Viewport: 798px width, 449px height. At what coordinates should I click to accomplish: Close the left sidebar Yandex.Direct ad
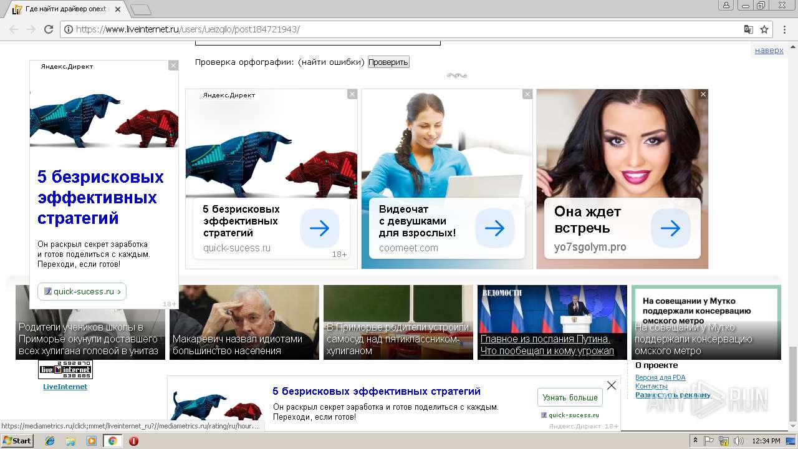coord(173,65)
